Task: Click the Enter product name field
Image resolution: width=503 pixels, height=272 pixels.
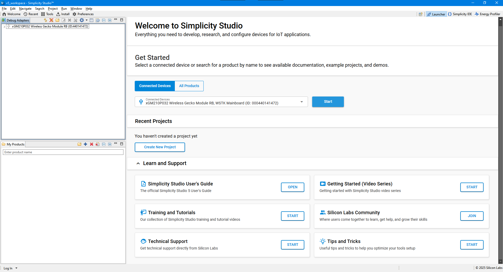Action: coord(63,152)
